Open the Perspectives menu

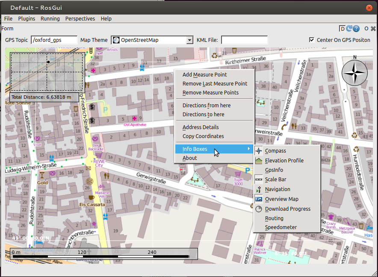(80, 18)
